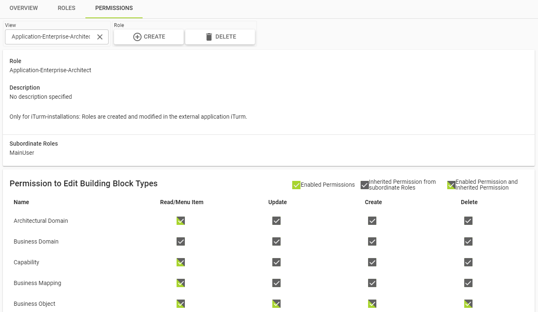Clear the View field with X icon

[x=100, y=37]
